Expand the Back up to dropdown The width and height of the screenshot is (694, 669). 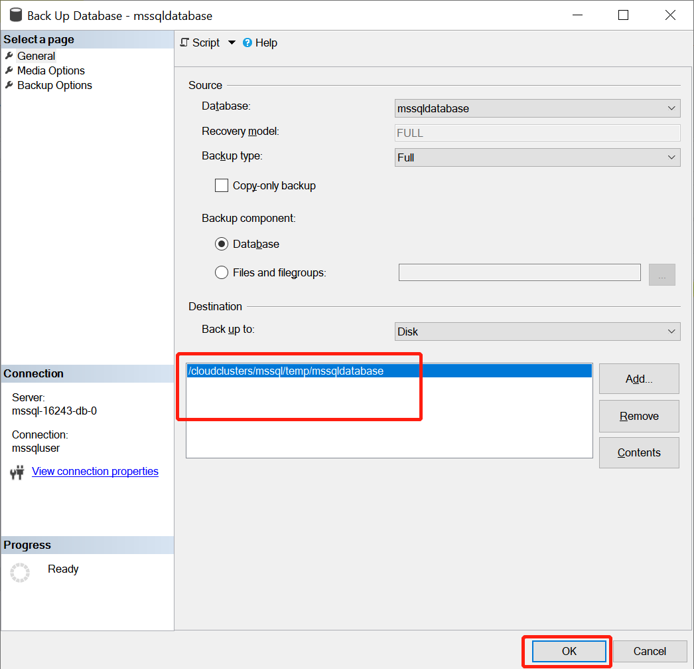[x=671, y=332]
